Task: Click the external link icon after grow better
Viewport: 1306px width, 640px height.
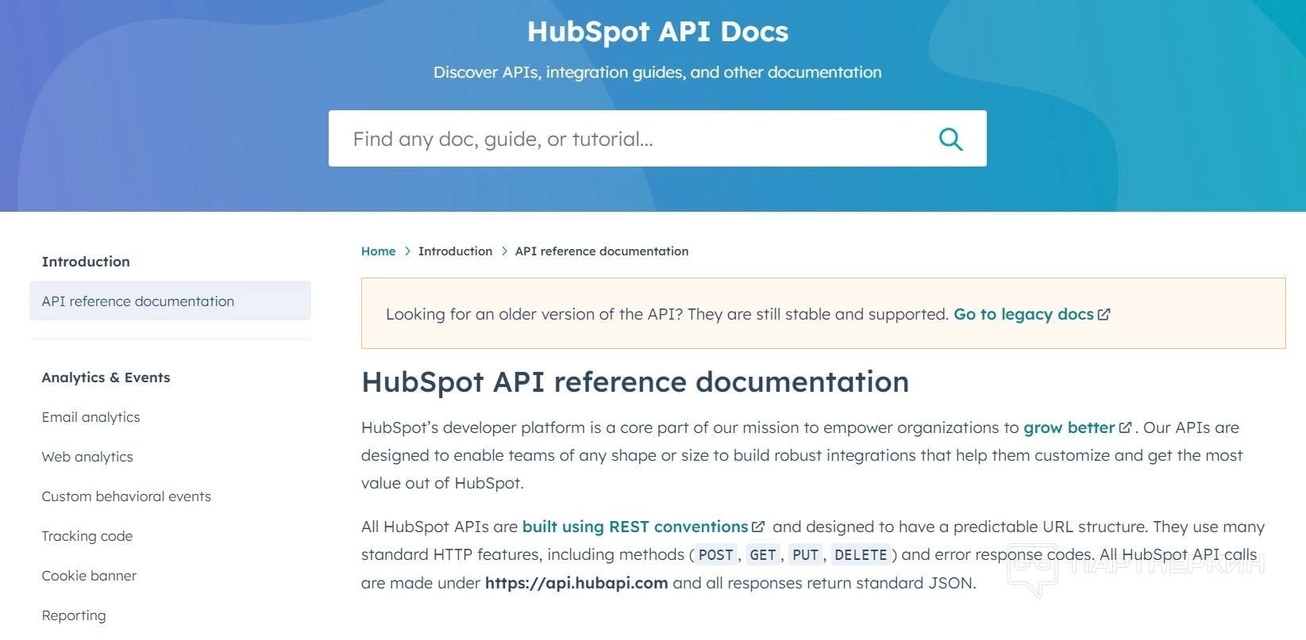Action: (1125, 428)
